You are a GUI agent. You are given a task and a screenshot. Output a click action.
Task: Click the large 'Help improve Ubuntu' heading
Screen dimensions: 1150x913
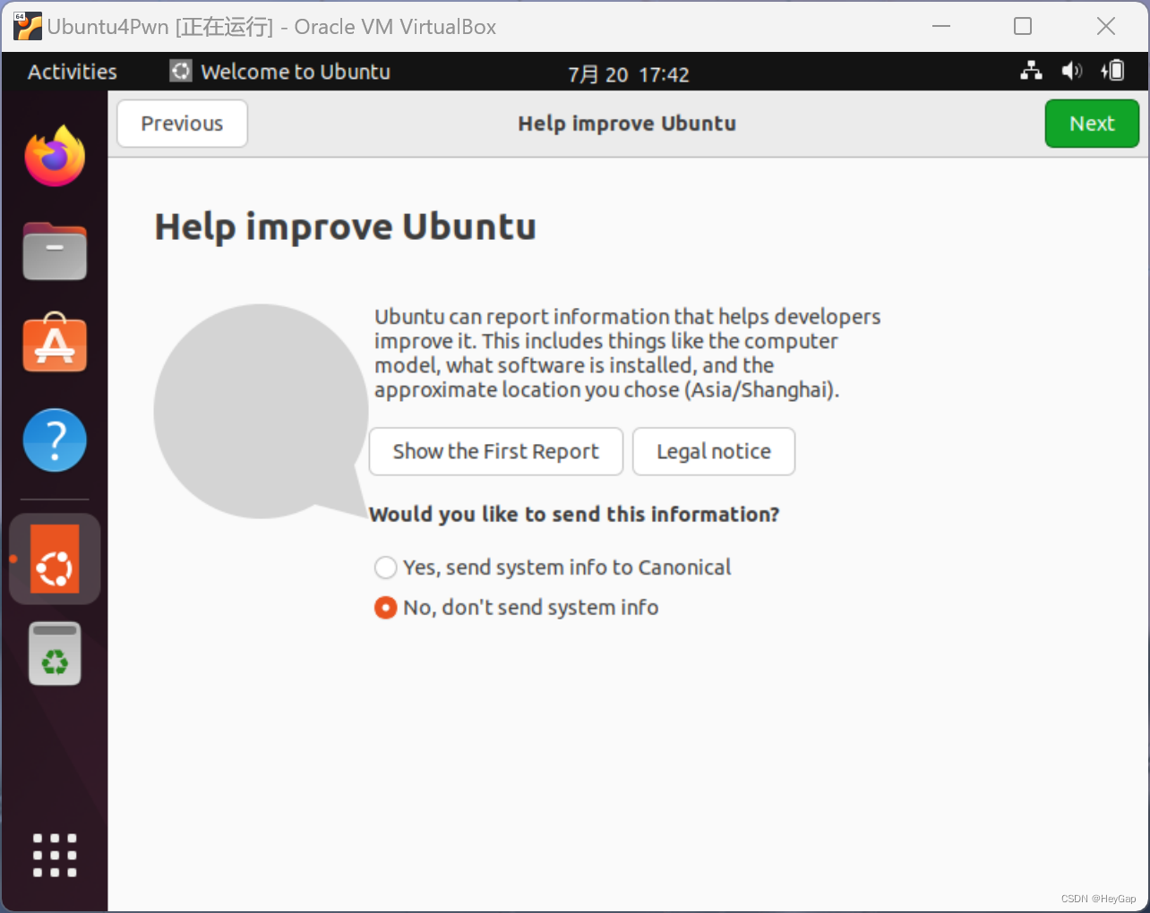(345, 227)
